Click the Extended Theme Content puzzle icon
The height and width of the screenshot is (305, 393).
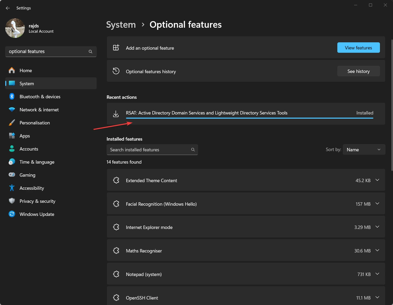[x=116, y=180]
